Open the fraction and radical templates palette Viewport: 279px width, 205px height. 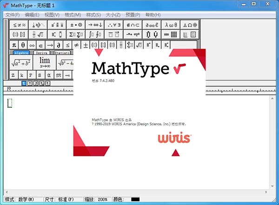pyautogui.click(x=37, y=34)
